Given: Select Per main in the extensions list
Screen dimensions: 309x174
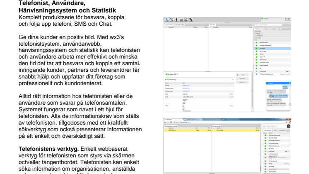Looking at the screenshot, I should pyautogui.click(x=264, y=48).
